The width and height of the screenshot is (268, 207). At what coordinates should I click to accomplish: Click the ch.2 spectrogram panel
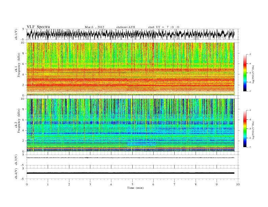click(x=130, y=125)
